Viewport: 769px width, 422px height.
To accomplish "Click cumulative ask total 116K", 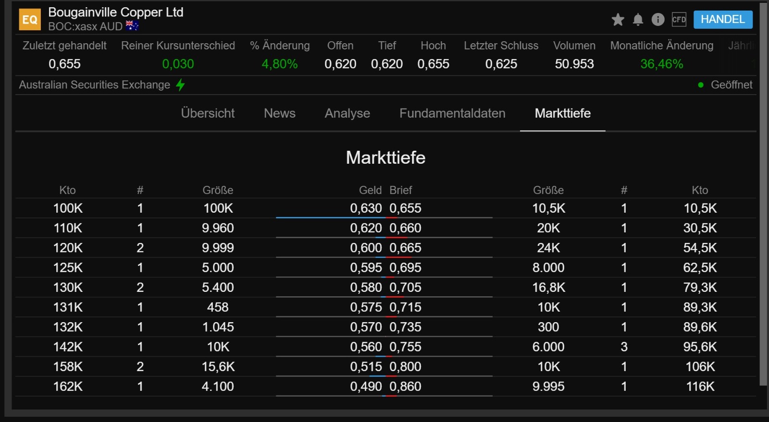I will pos(700,386).
